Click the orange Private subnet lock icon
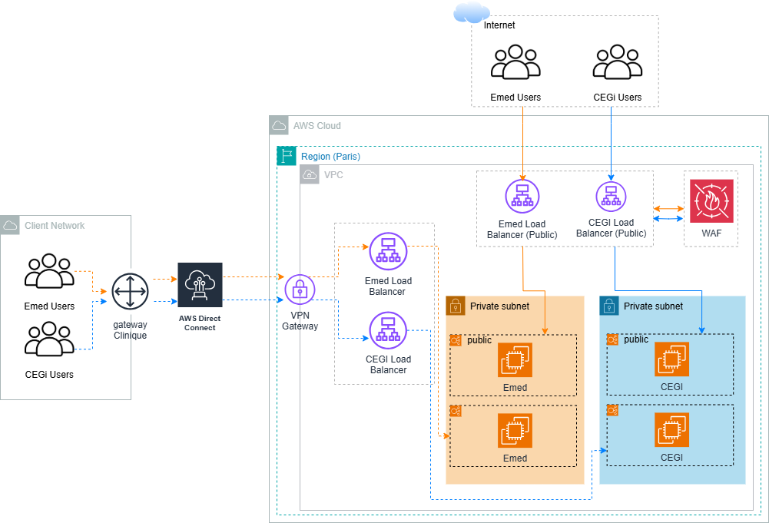Image resolution: width=769 pixels, height=523 pixels. point(455,306)
